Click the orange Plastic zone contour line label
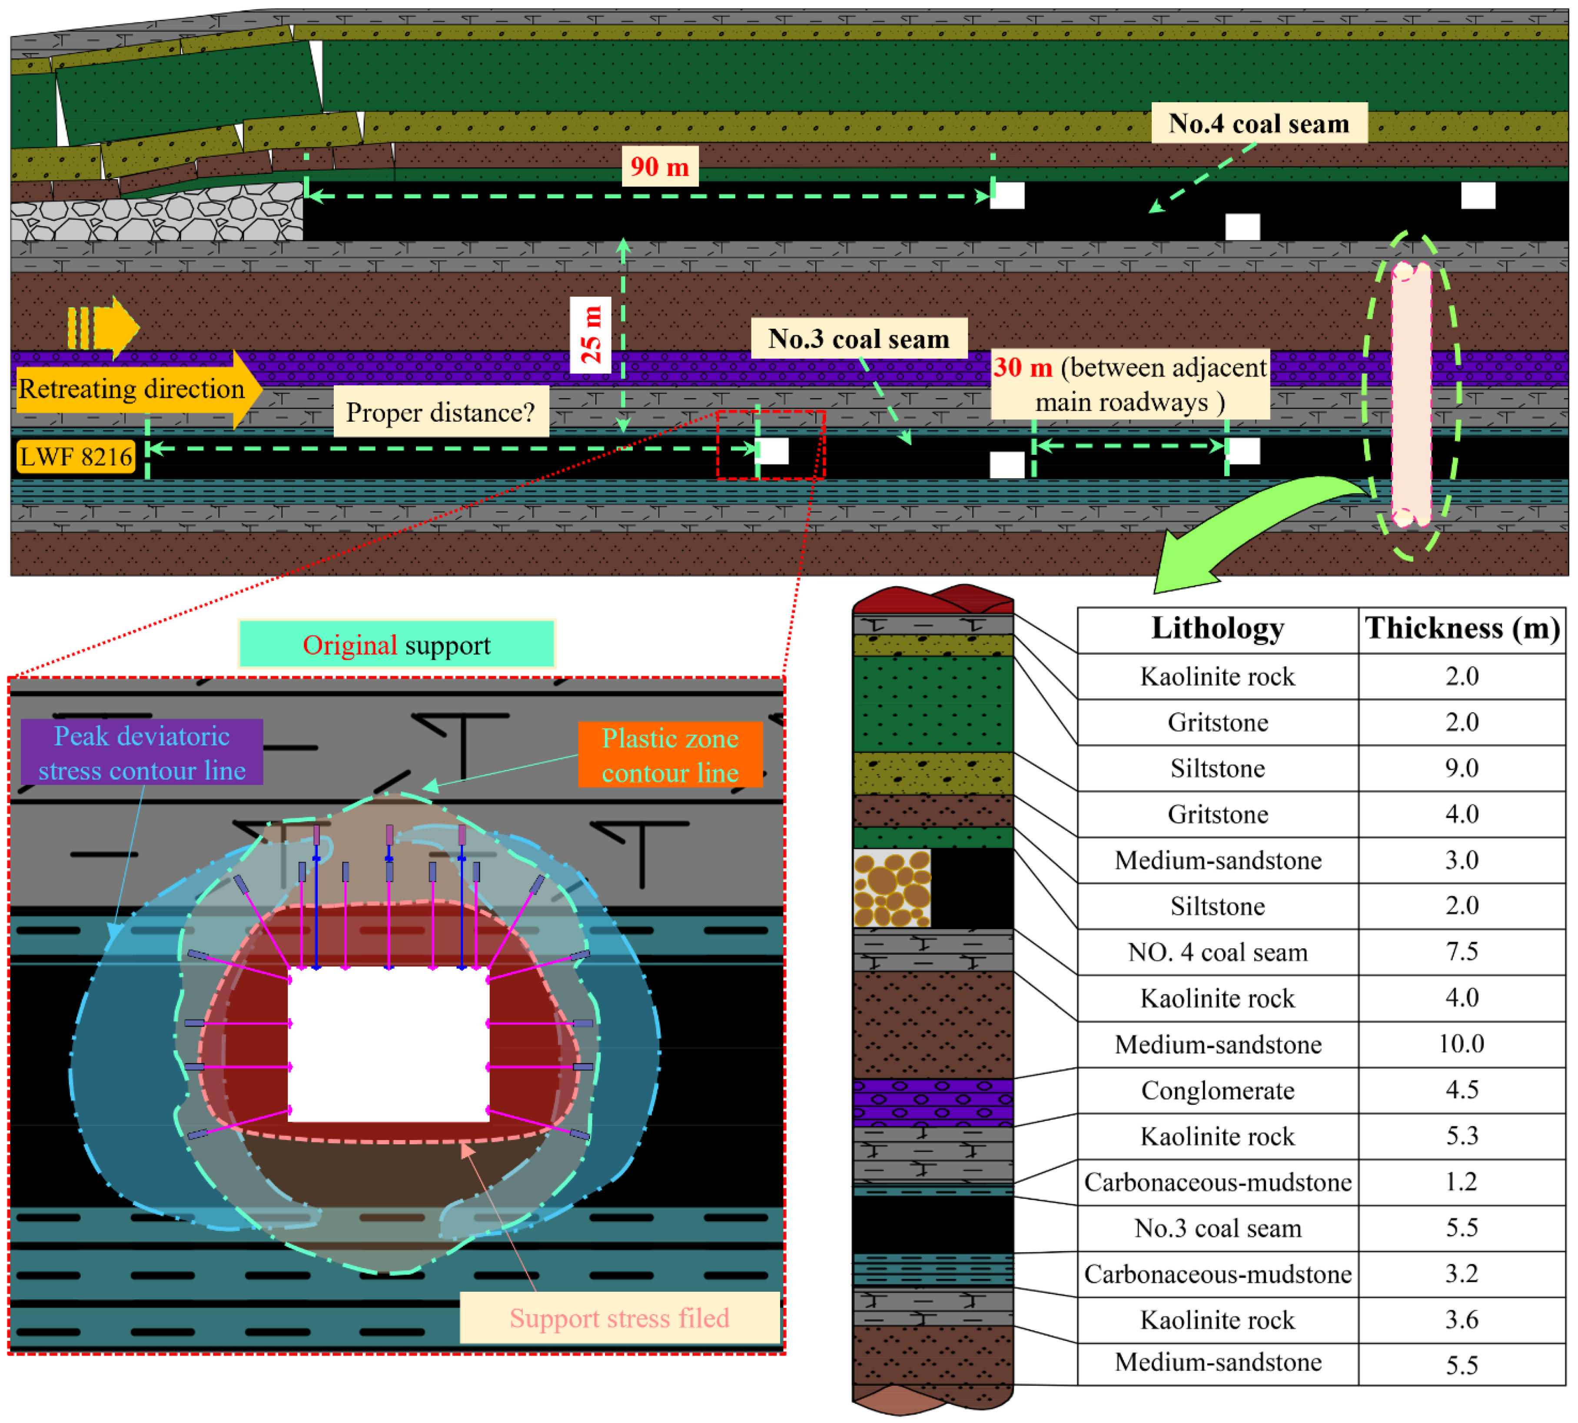 [x=670, y=754]
